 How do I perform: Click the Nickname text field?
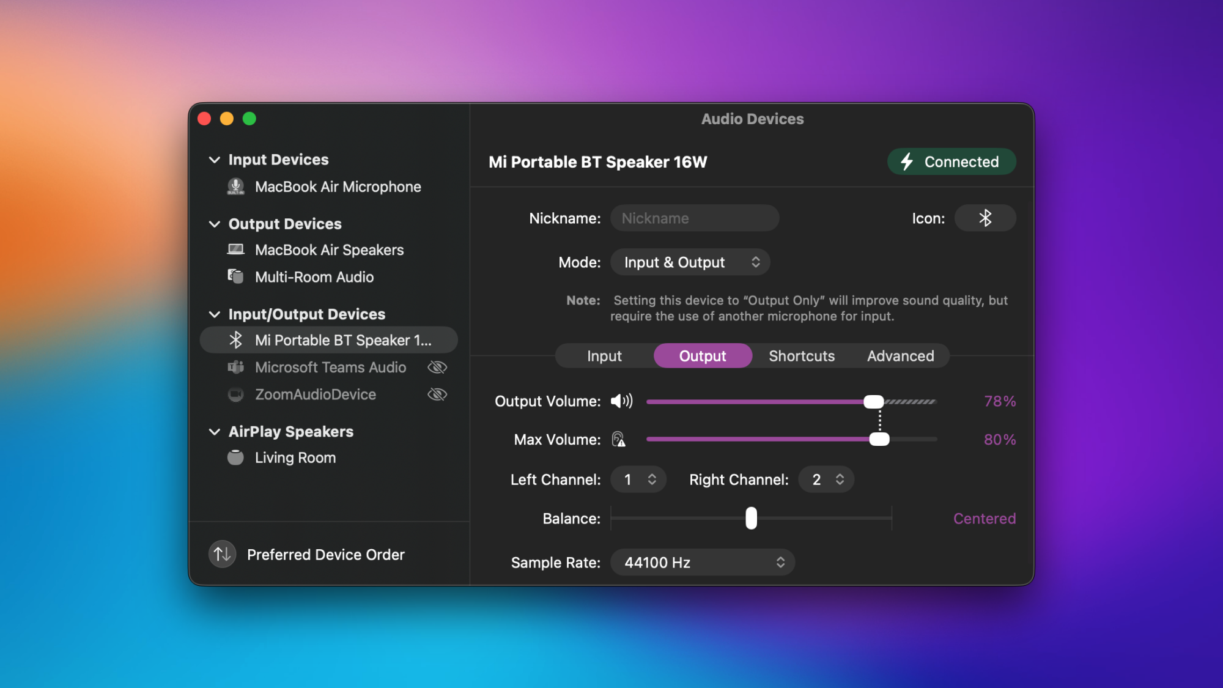695,218
